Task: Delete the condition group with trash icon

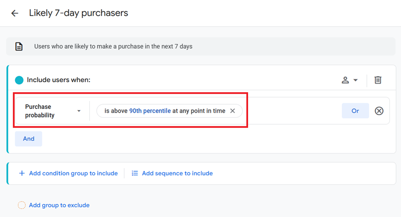Action: coord(378,80)
